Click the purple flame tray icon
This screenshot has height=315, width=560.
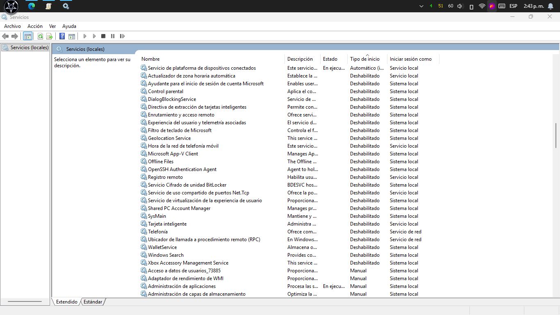tap(492, 6)
